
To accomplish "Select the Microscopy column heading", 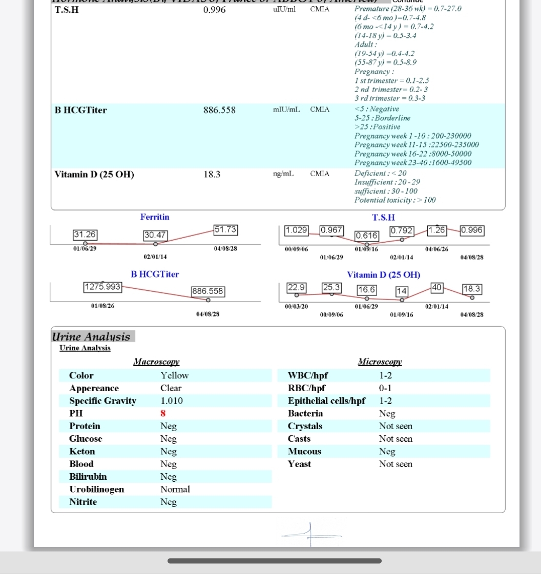I will pyautogui.click(x=380, y=362).
